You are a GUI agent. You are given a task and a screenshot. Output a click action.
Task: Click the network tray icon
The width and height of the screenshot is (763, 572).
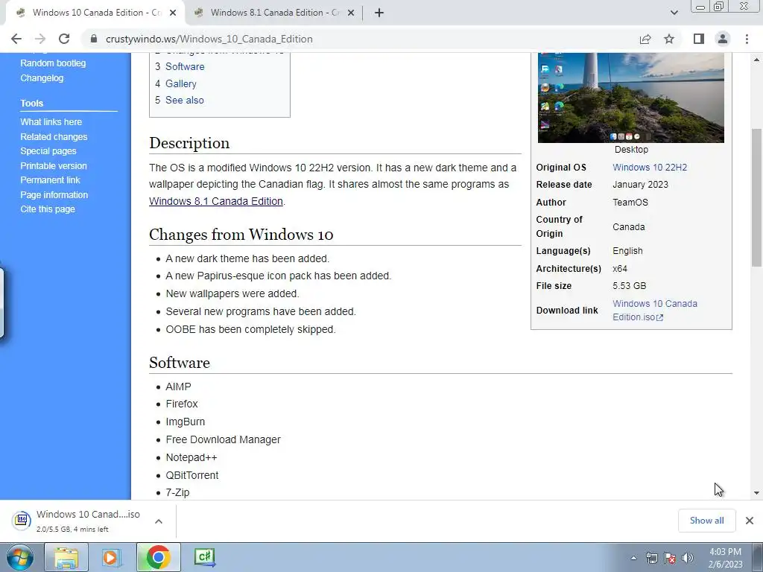(651, 559)
